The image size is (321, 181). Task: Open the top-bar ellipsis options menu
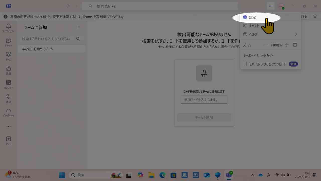(271, 6)
